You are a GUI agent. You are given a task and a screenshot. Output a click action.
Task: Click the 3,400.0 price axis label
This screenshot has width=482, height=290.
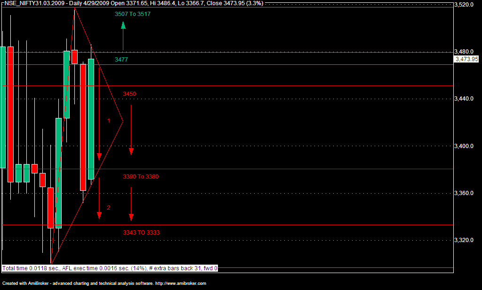(464, 146)
